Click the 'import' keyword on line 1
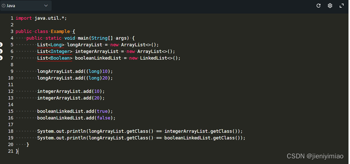 [23, 18]
